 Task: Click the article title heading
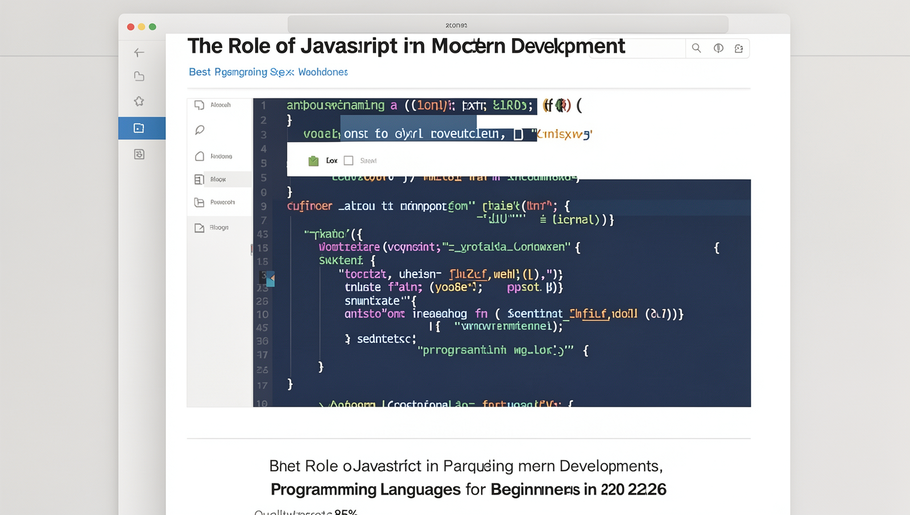[406, 46]
